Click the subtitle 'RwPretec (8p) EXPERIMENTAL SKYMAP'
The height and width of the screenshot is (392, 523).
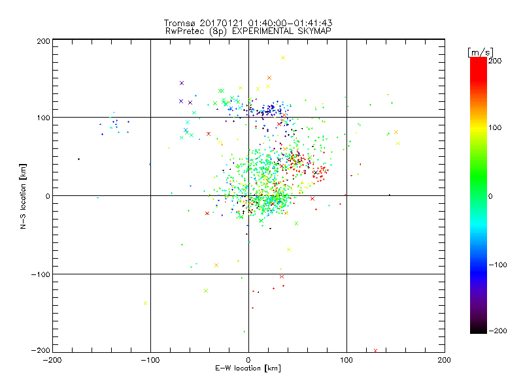(x=248, y=31)
